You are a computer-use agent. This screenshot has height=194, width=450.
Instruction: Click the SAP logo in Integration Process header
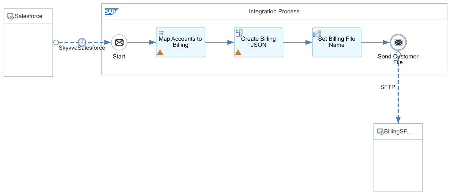click(111, 12)
